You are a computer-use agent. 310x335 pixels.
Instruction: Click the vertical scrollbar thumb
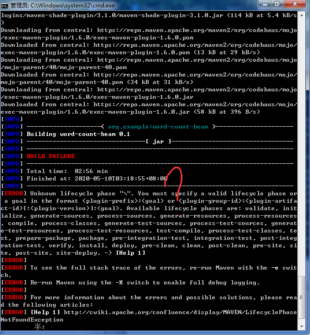tap(302, 297)
